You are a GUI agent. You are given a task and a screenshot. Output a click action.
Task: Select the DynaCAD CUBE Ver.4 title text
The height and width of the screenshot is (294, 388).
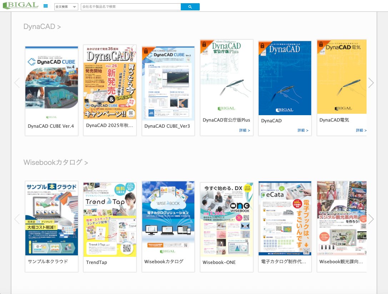[51, 126]
